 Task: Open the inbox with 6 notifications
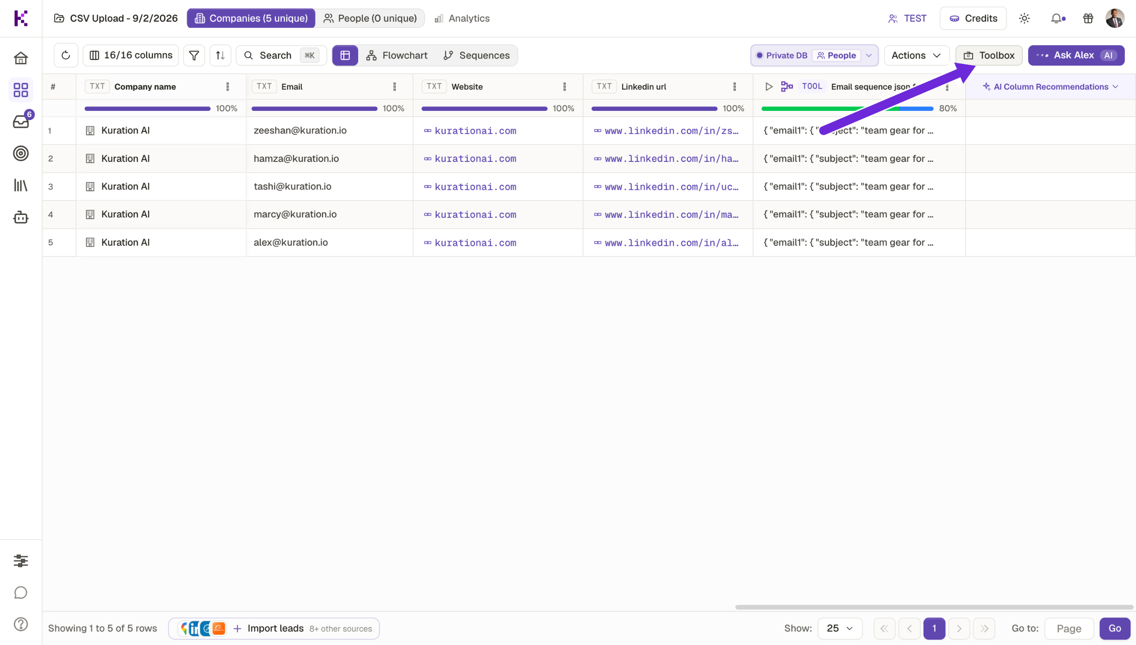pyautogui.click(x=21, y=121)
